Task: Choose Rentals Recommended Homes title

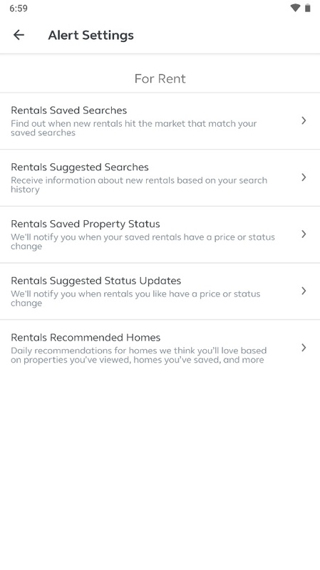Action: (x=86, y=337)
